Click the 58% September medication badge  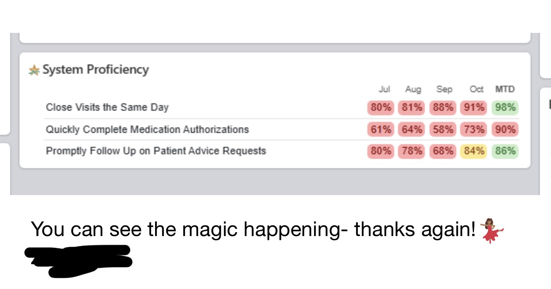443,129
